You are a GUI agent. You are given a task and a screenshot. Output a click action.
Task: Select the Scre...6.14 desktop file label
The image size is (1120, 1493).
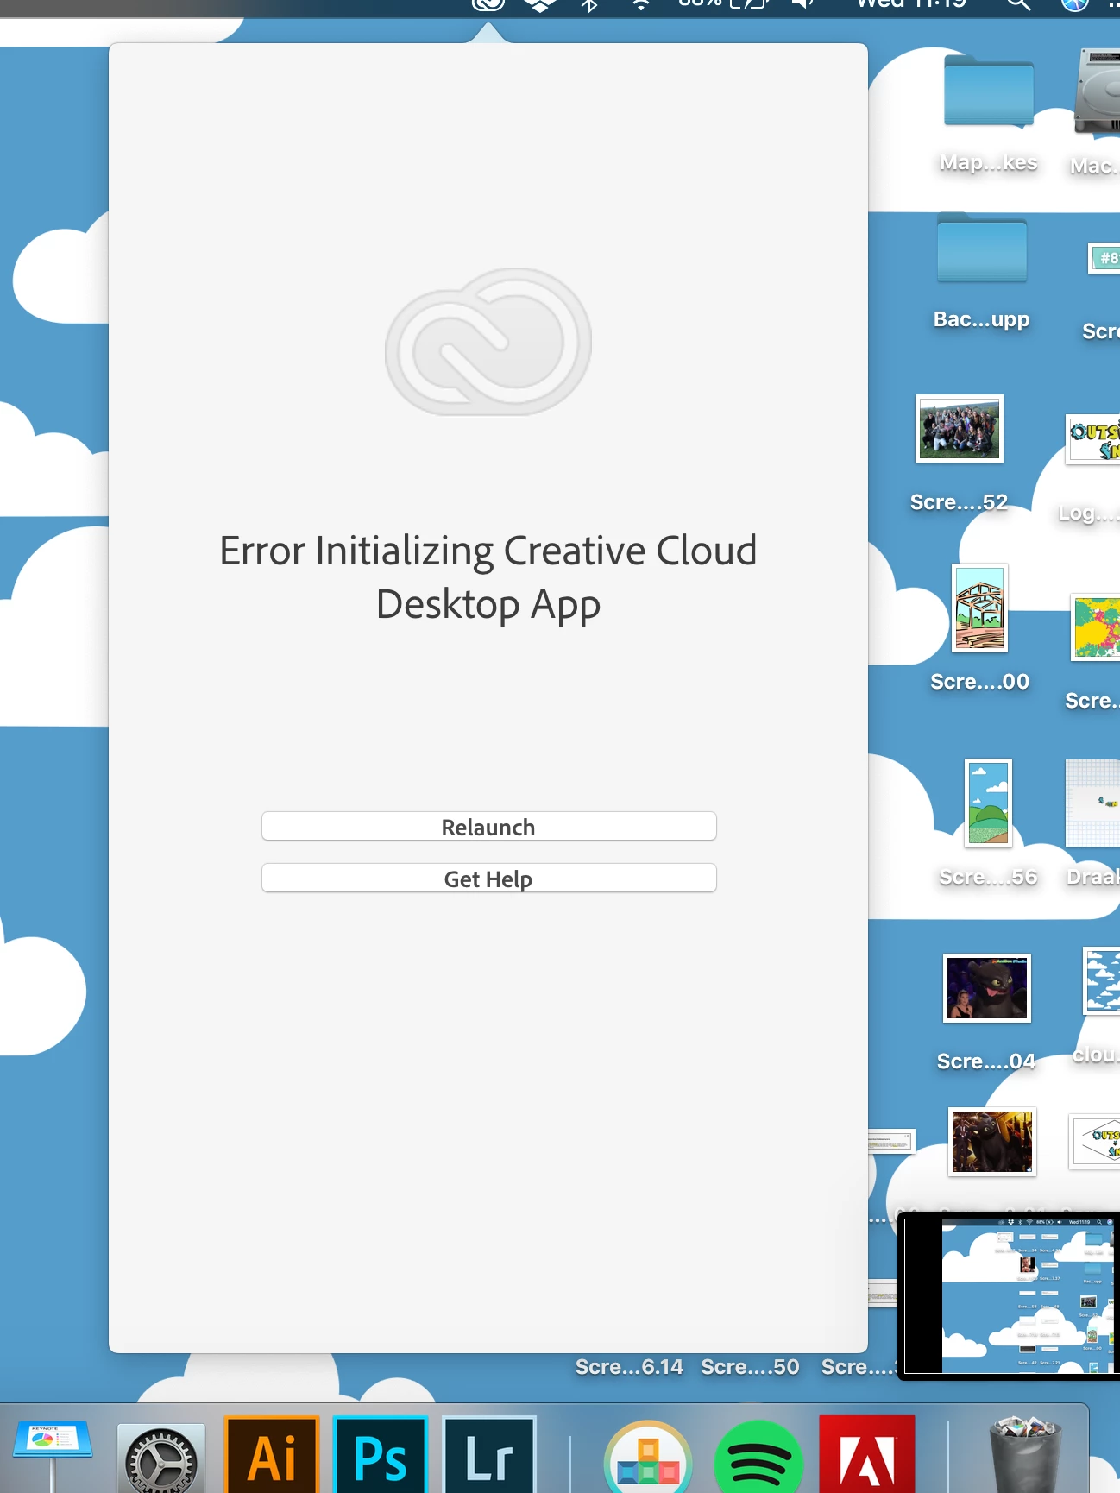coord(629,1367)
